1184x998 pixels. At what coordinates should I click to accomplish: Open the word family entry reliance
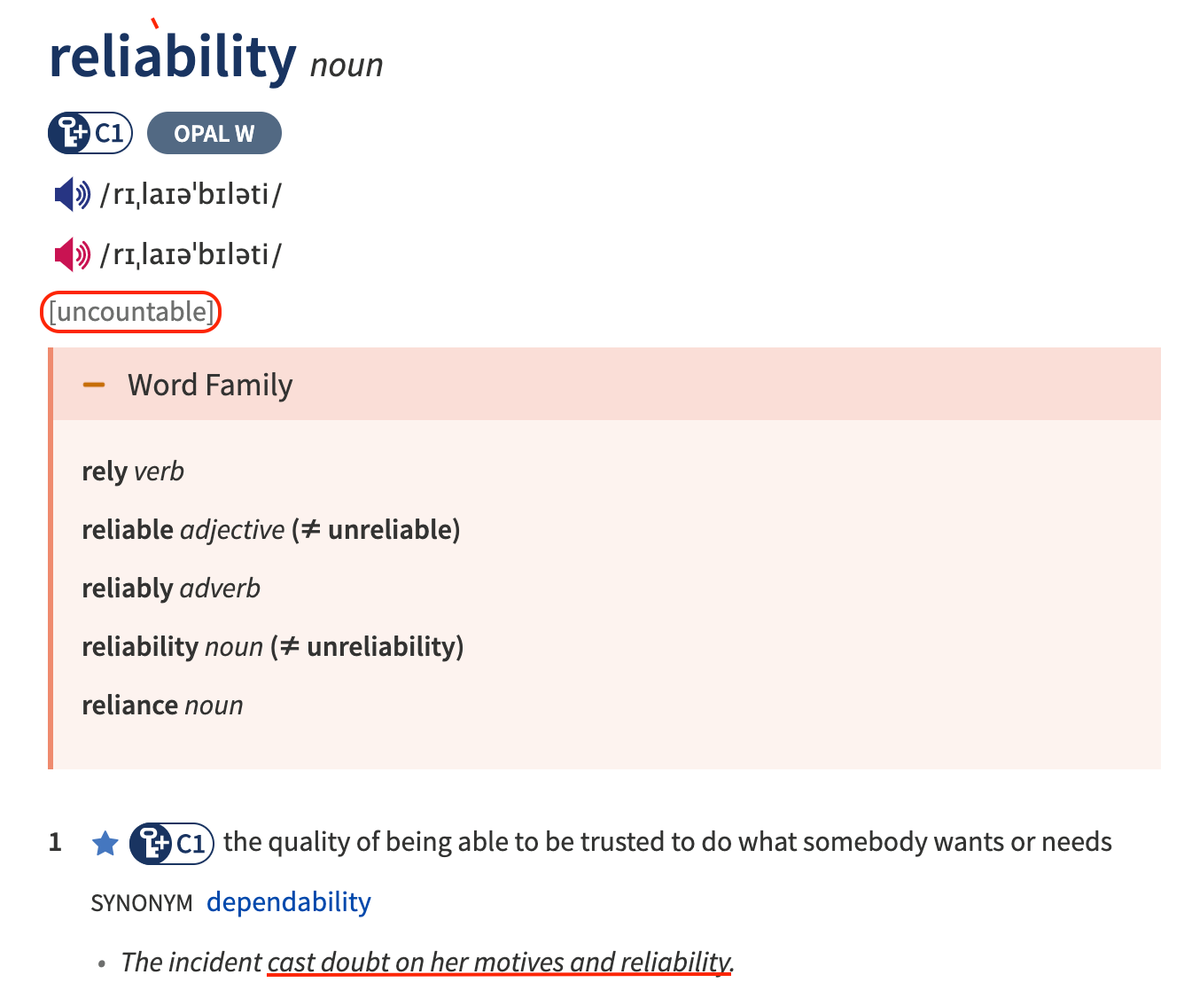130,706
